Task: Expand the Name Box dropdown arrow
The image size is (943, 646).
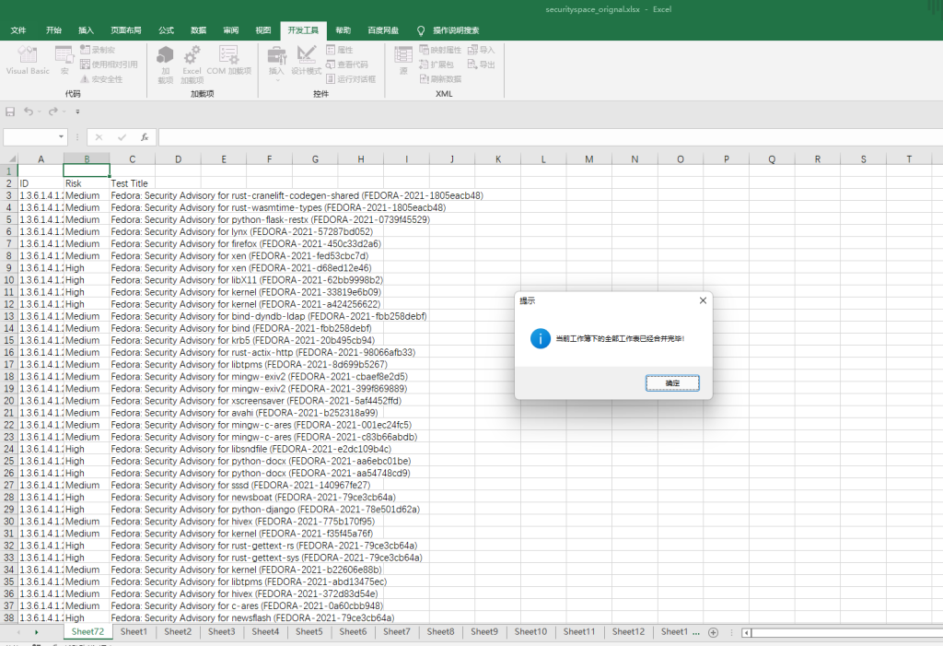Action: tap(62, 137)
